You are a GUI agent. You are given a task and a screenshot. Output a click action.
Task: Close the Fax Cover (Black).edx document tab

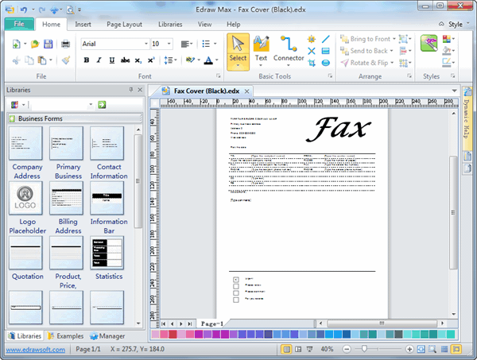[246, 91]
